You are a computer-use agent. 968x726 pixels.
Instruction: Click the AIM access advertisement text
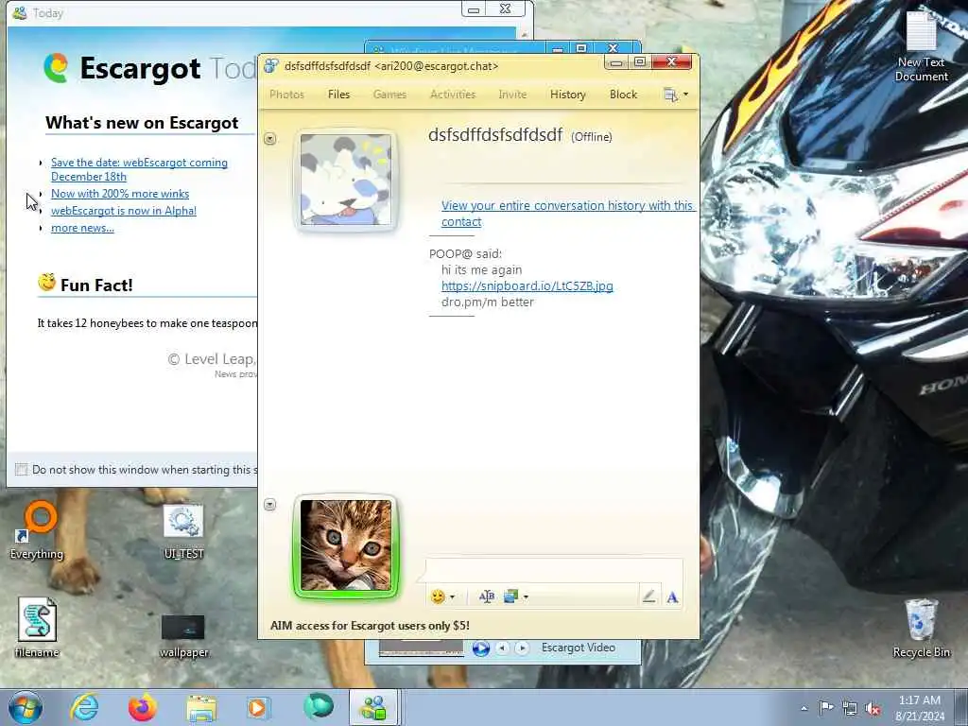pos(370,626)
